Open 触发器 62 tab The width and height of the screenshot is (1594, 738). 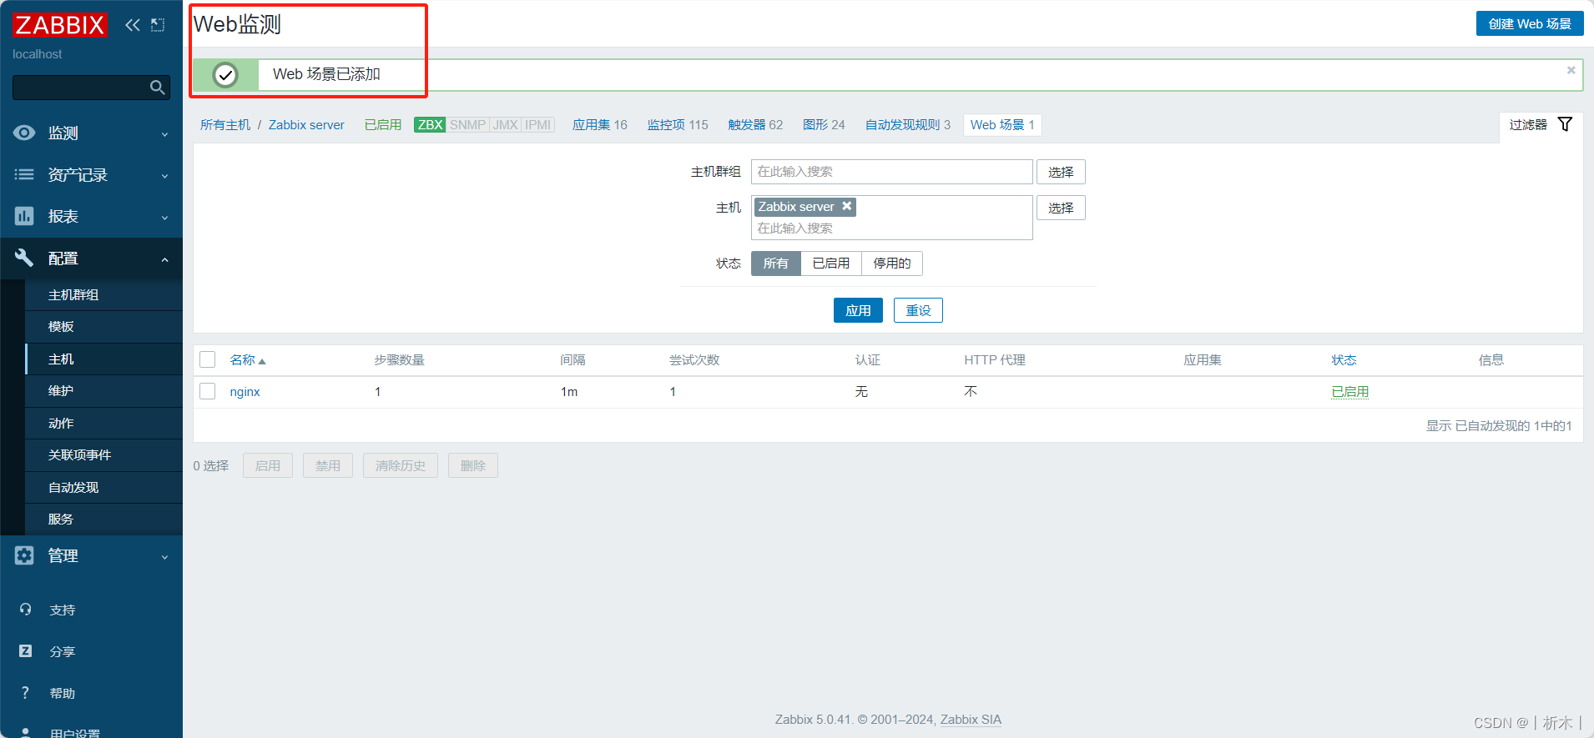(755, 125)
